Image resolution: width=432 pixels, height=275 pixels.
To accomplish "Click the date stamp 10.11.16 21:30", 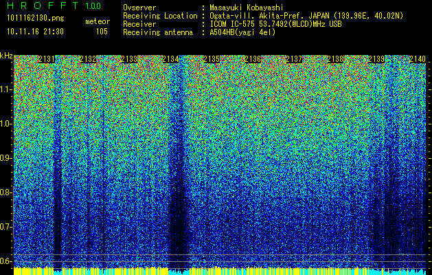I will pyautogui.click(x=35, y=32).
